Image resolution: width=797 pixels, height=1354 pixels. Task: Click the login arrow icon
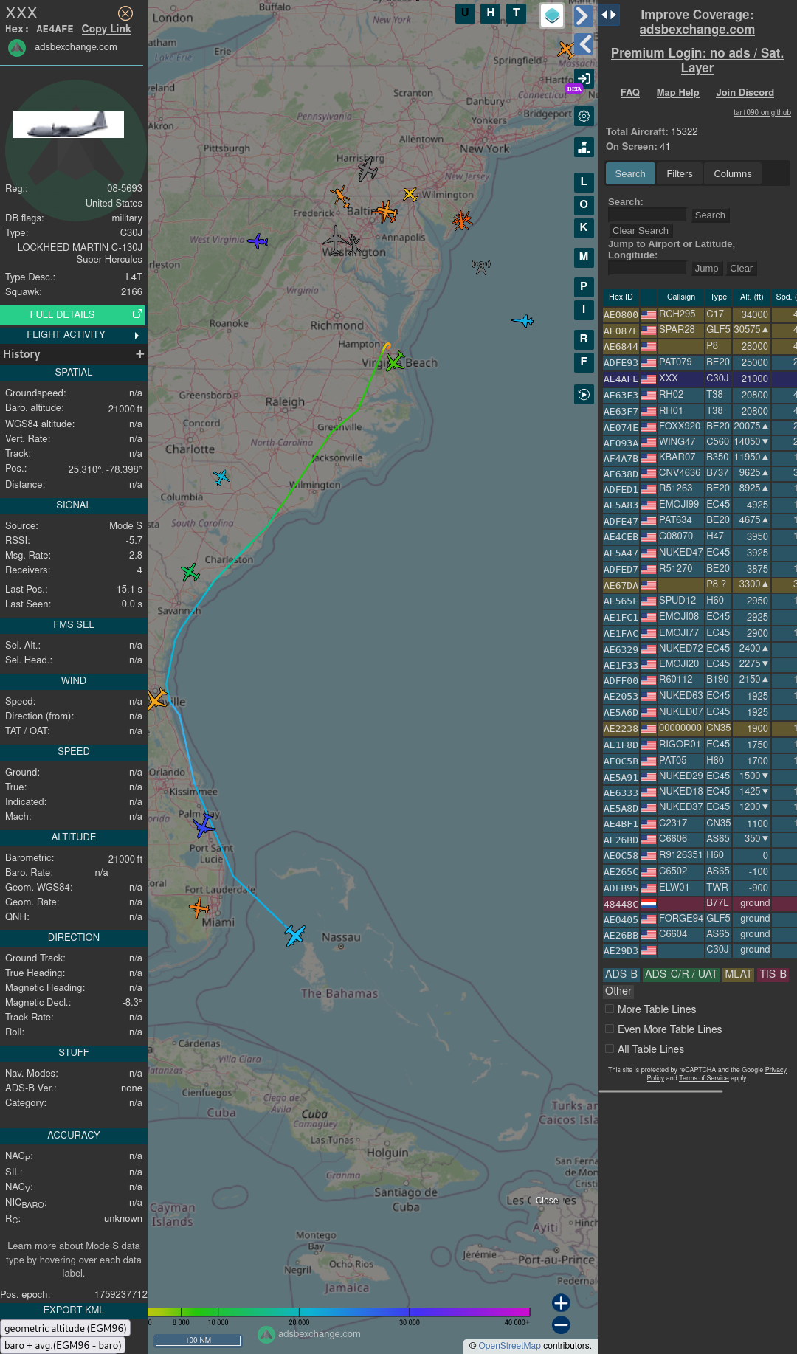coord(584,79)
